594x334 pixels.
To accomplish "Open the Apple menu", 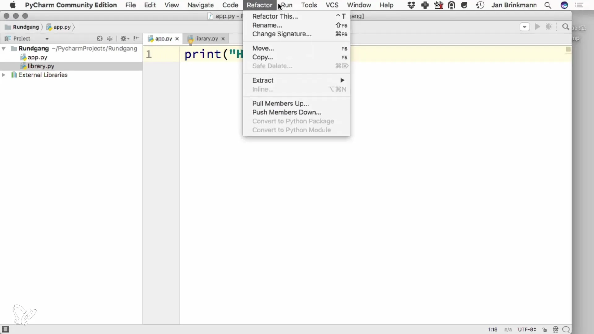I will tap(12, 5).
